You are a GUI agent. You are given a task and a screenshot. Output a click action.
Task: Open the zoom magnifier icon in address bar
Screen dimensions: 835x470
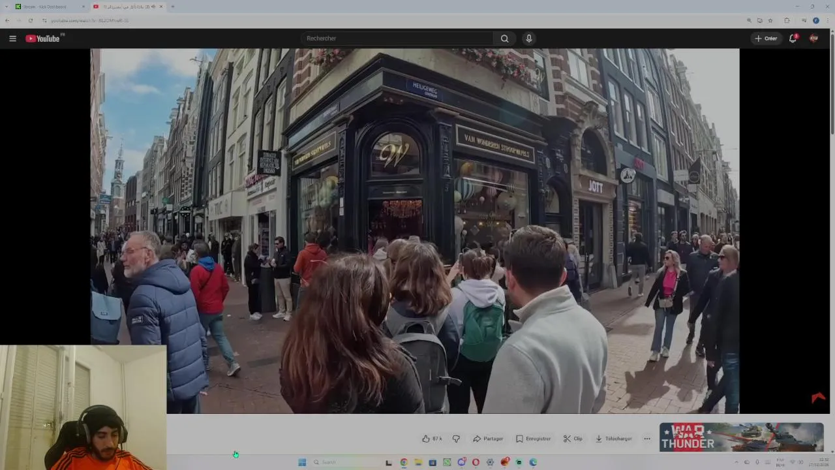[x=749, y=20]
